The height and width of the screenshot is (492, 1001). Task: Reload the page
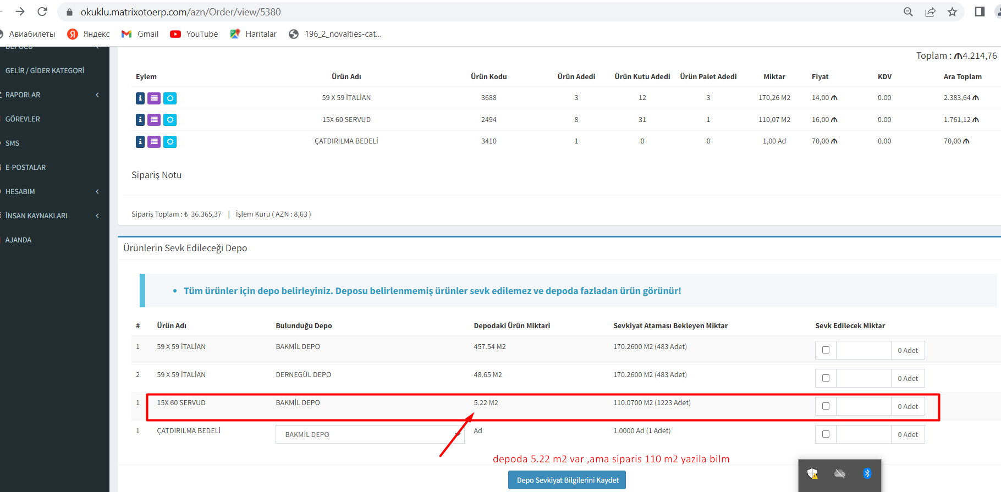point(42,12)
